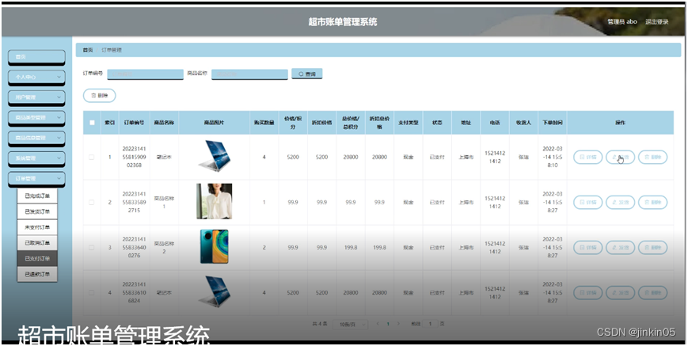This screenshot has width=688, height=346.
Task: Click the bulk 删除 button above the table
Action: click(100, 96)
